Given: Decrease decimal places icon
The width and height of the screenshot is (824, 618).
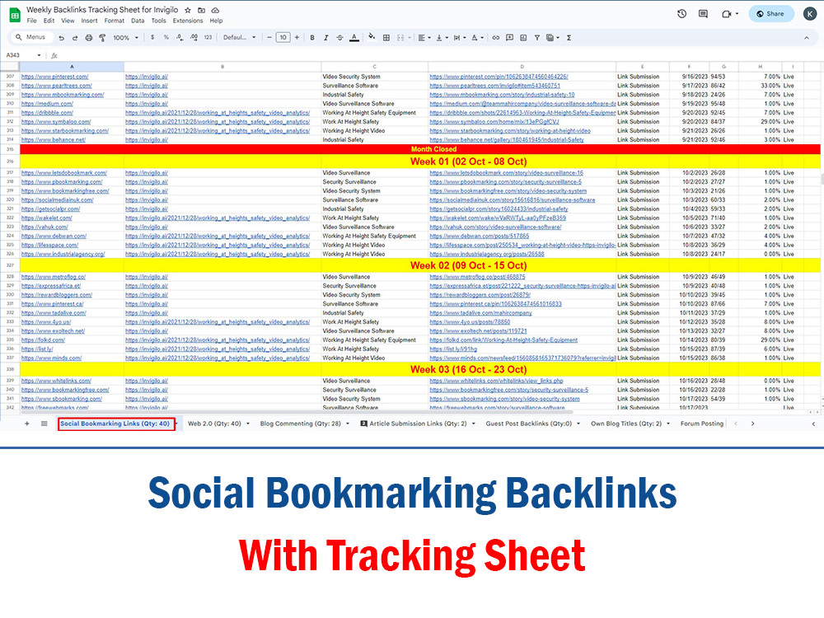Looking at the screenshot, I should (x=180, y=37).
